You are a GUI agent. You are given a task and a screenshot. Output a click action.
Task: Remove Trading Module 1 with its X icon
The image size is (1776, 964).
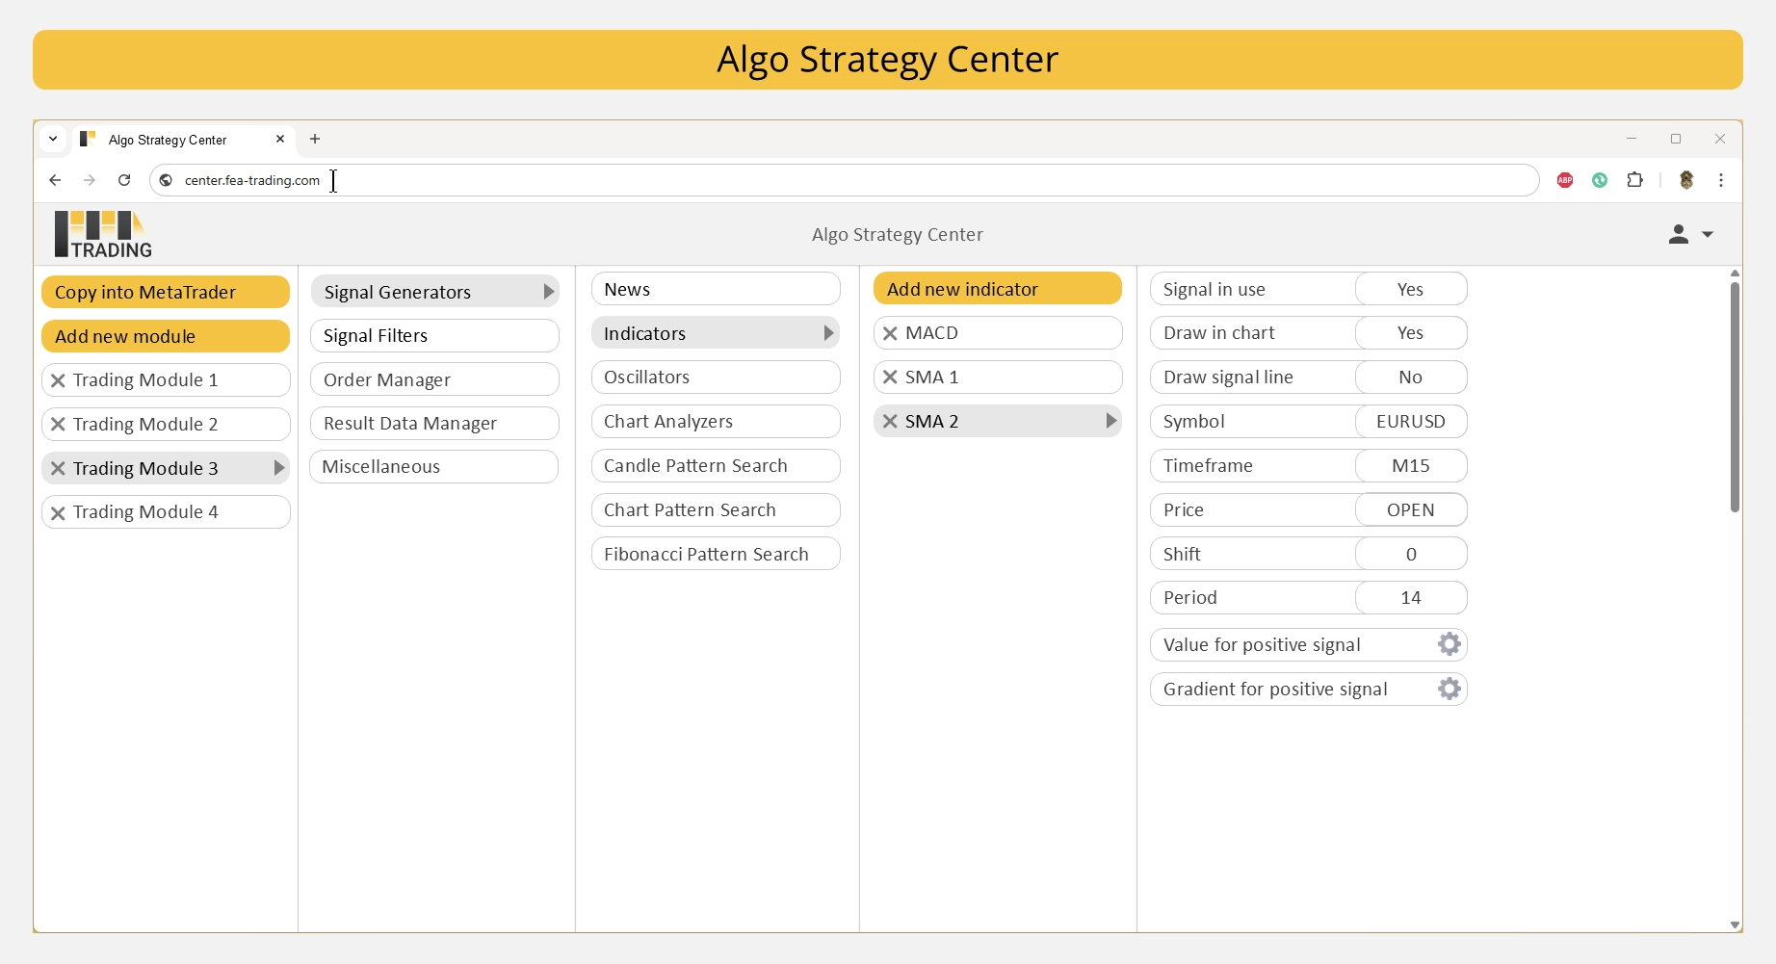point(58,380)
